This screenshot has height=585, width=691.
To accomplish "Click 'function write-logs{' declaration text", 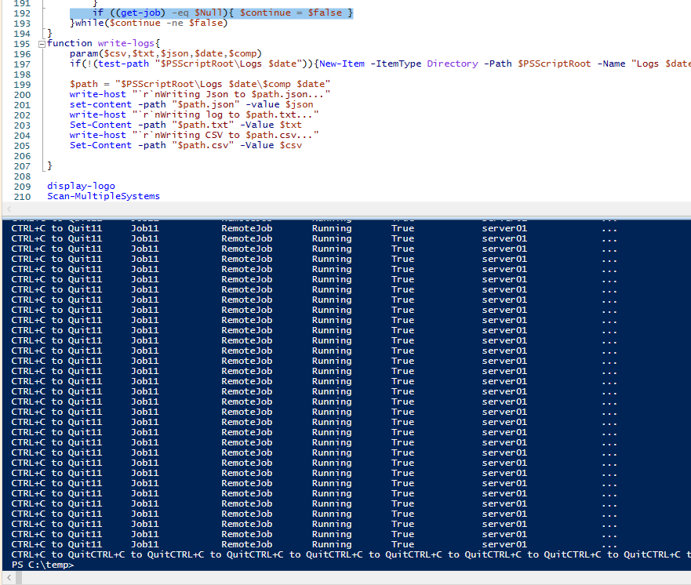I will click(104, 43).
